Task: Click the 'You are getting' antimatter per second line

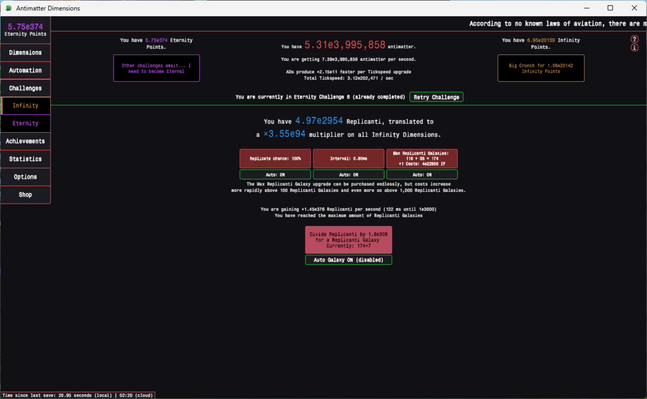Action: [348, 59]
